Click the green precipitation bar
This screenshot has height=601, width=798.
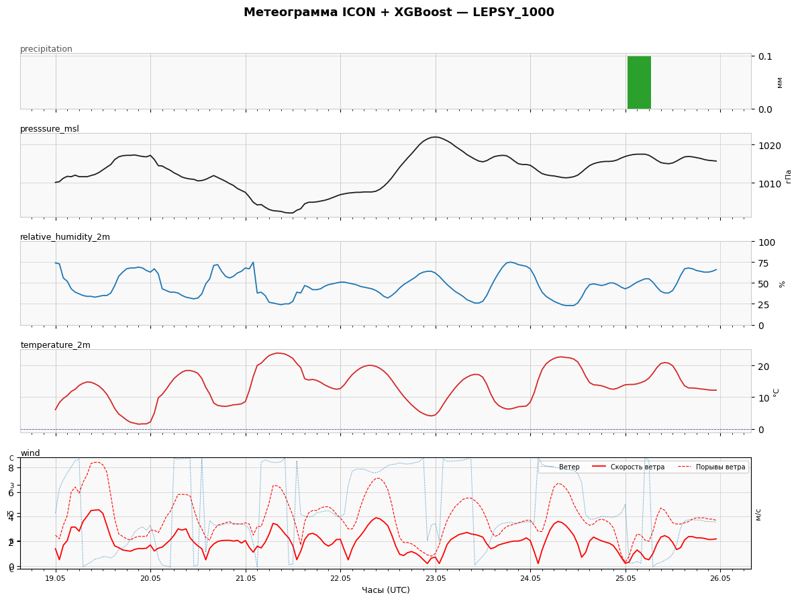(x=639, y=83)
